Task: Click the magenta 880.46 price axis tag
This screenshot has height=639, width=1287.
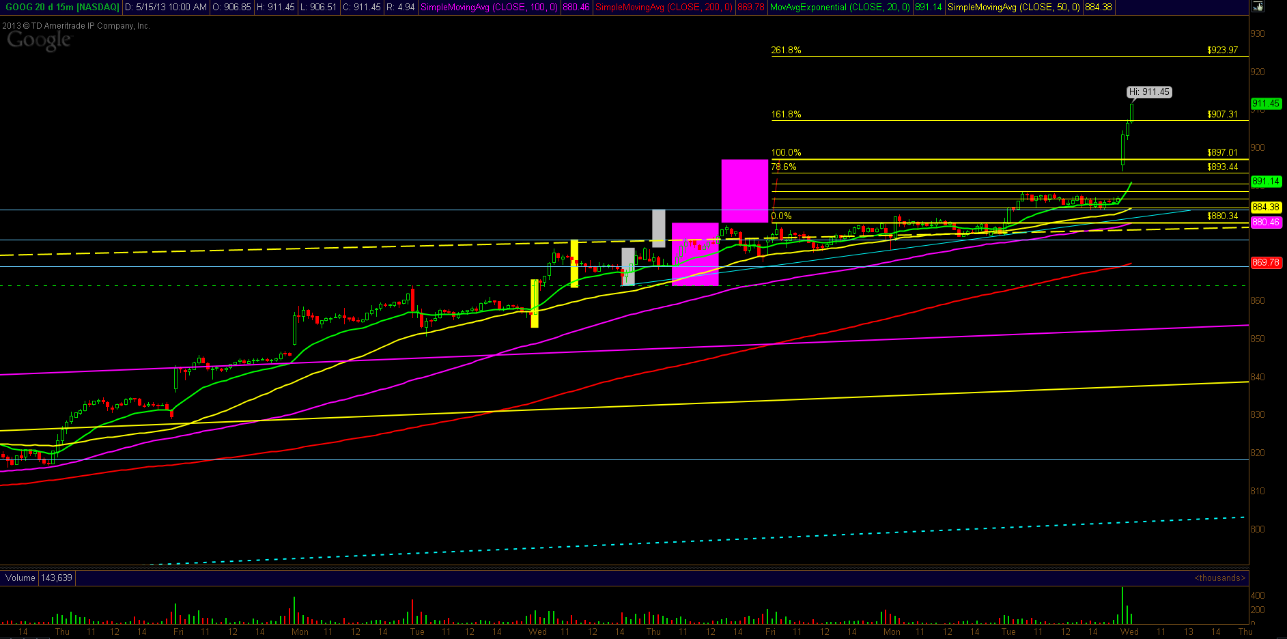Action: click(1266, 223)
